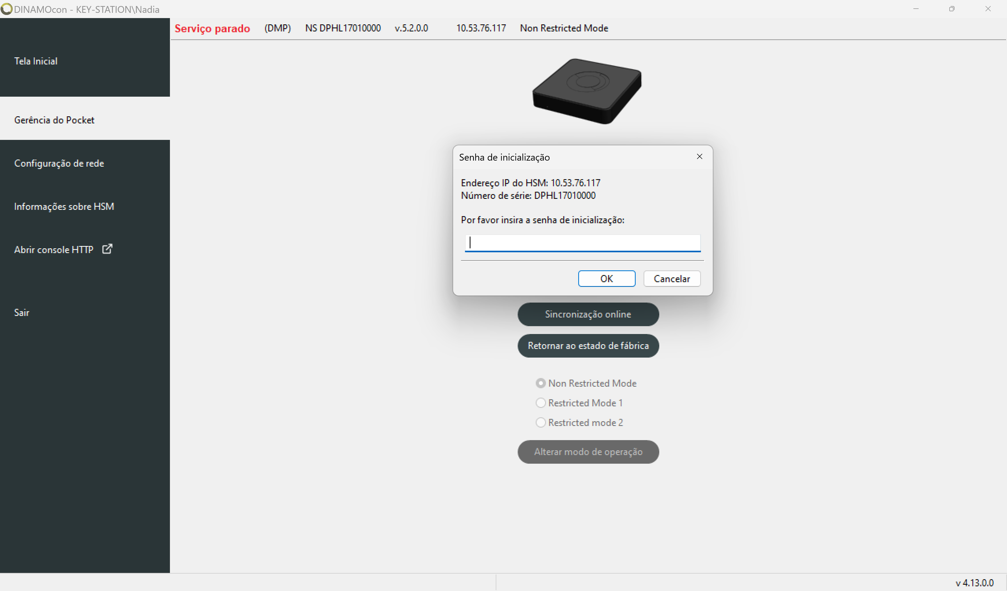Screen dimensions: 1007x591
Task: Click OK to confirm initialization password
Action: pos(605,278)
